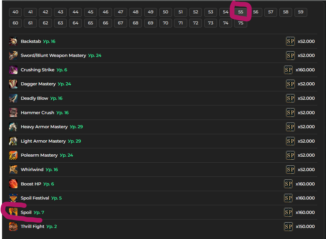Switch to level 64 tab
Screen dimensions: 326x239
[75, 23]
